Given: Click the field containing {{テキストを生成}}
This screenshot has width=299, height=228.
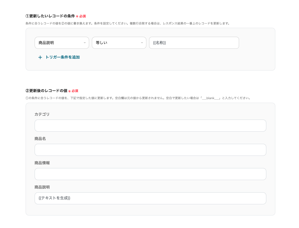Looking at the screenshot, I should pos(150,198).
